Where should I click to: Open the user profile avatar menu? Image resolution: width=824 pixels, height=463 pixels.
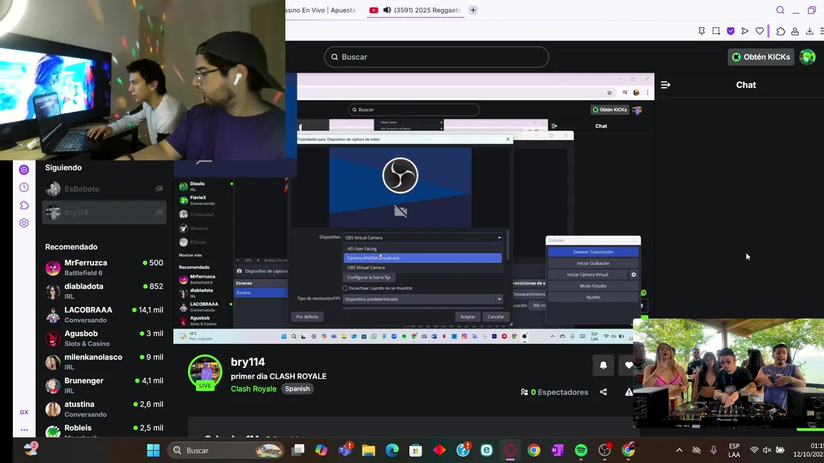[x=807, y=57]
